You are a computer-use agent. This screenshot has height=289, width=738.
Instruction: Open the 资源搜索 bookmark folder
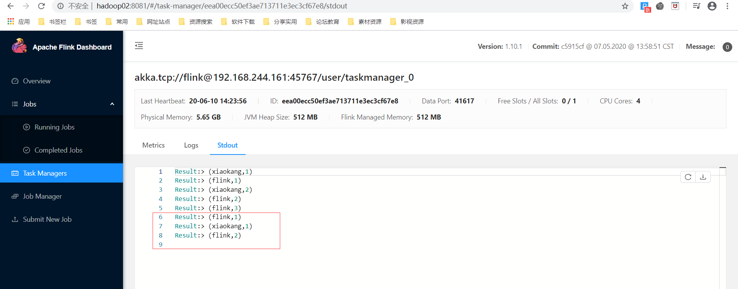click(196, 22)
